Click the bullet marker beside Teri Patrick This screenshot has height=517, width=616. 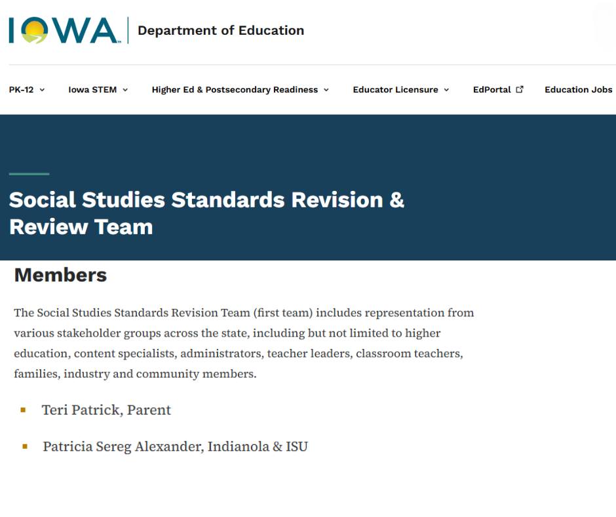point(23,410)
